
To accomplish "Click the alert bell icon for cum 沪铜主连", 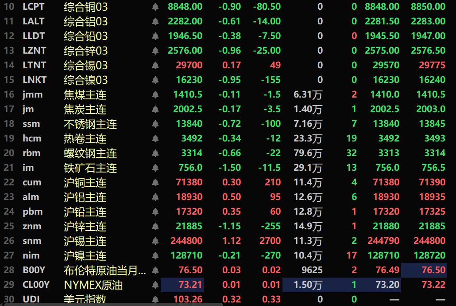I will coord(155,182).
